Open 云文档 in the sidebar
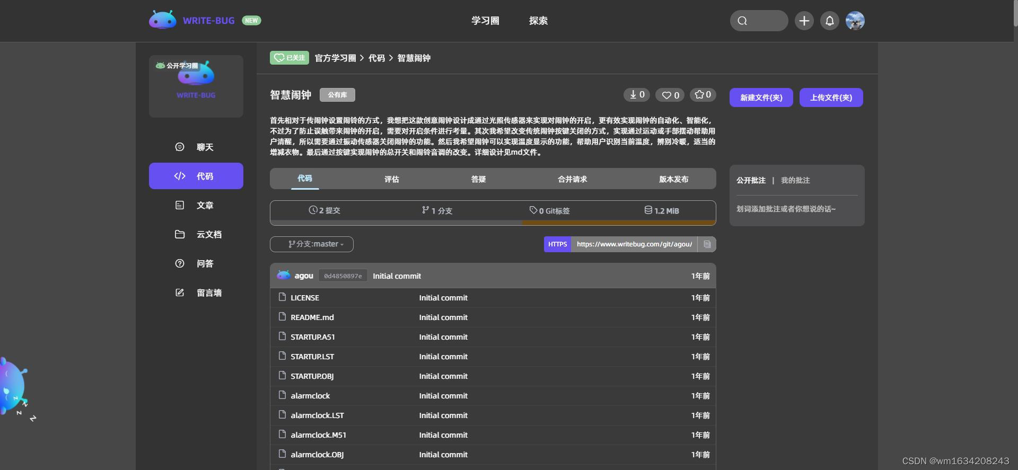 (196, 234)
